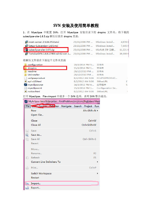Click the Save disk icon
The image size is (152, 216).
click(x=27, y=131)
